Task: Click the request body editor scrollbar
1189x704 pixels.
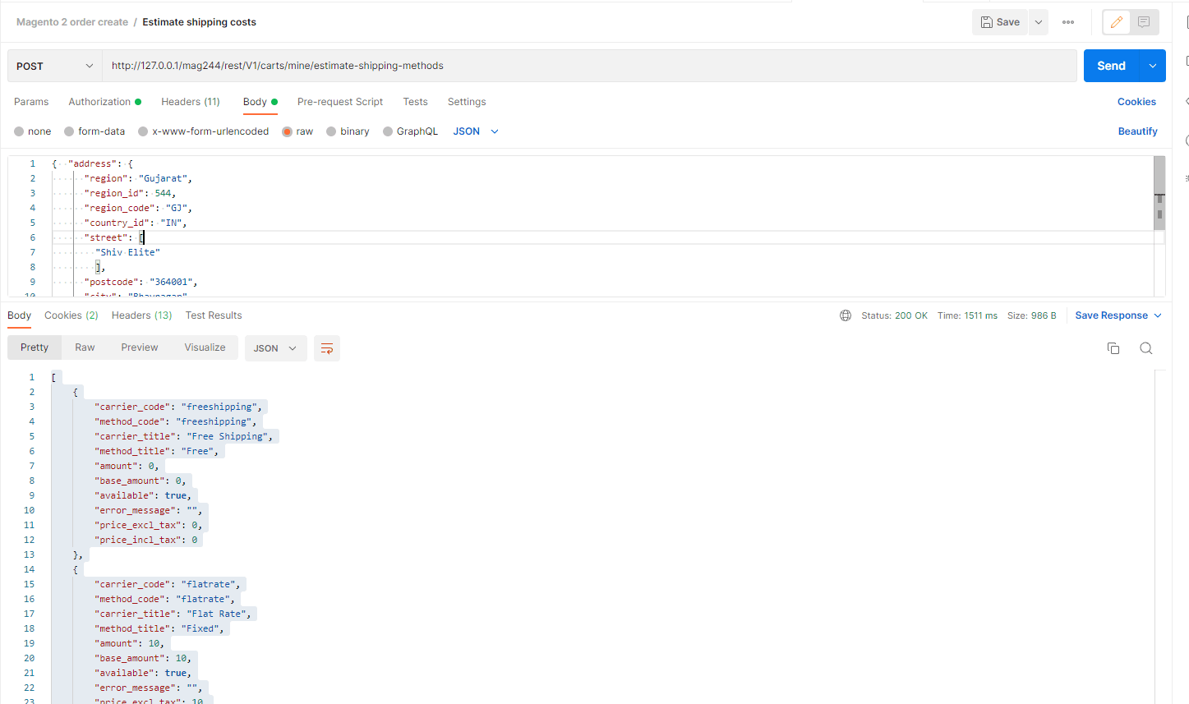Action: pyautogui.click(x=1159, y=193)
